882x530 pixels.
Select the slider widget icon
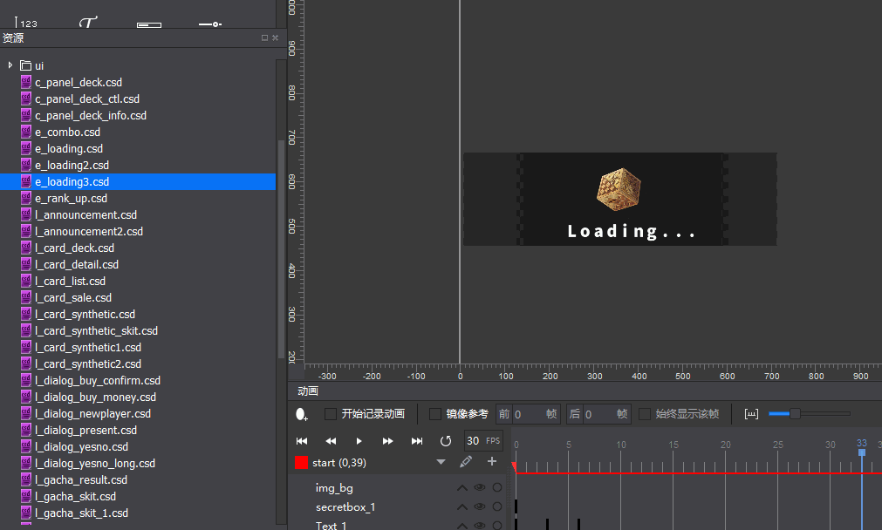click(x=209, y=24)
